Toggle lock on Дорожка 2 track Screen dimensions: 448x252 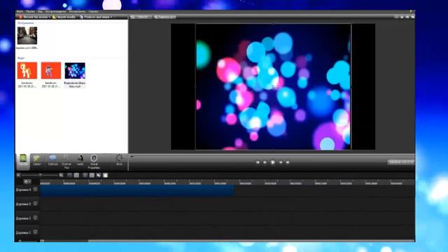pyautogui.click(x=36, y=218)
